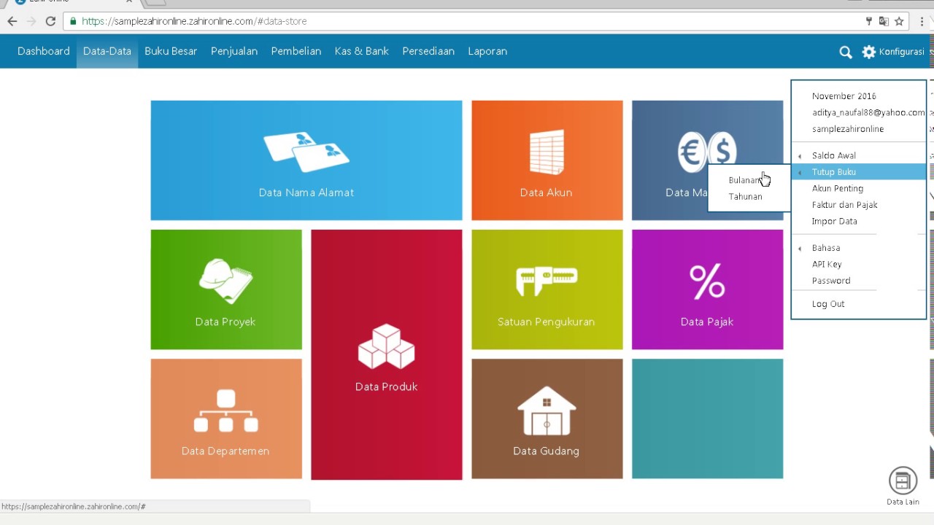Click the Data Lain icon

(x=903, y=481)
